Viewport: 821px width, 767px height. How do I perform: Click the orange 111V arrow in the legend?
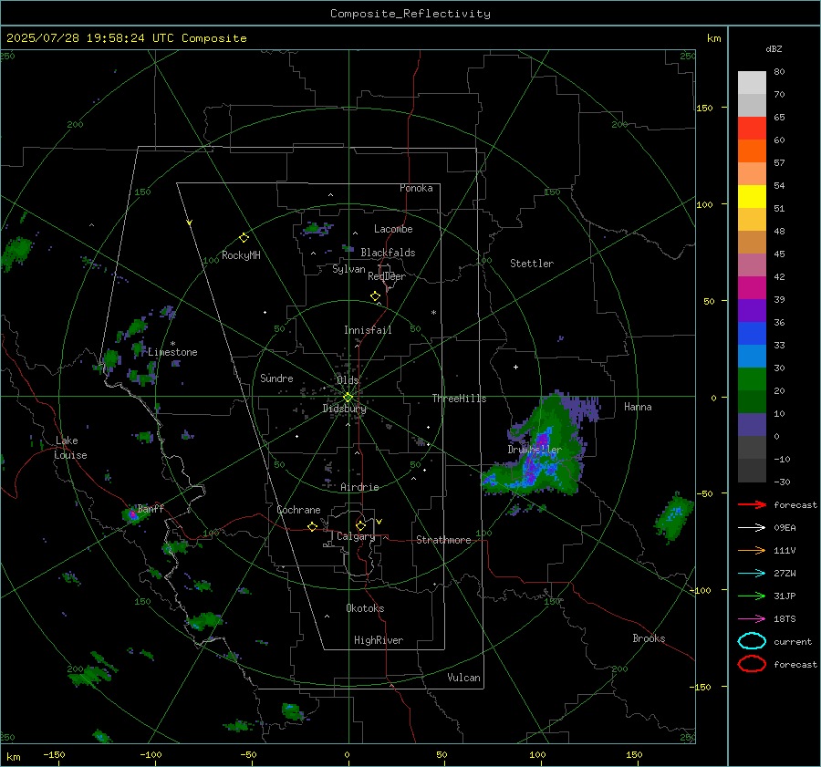pyautogui.click(x=752, y=550)
